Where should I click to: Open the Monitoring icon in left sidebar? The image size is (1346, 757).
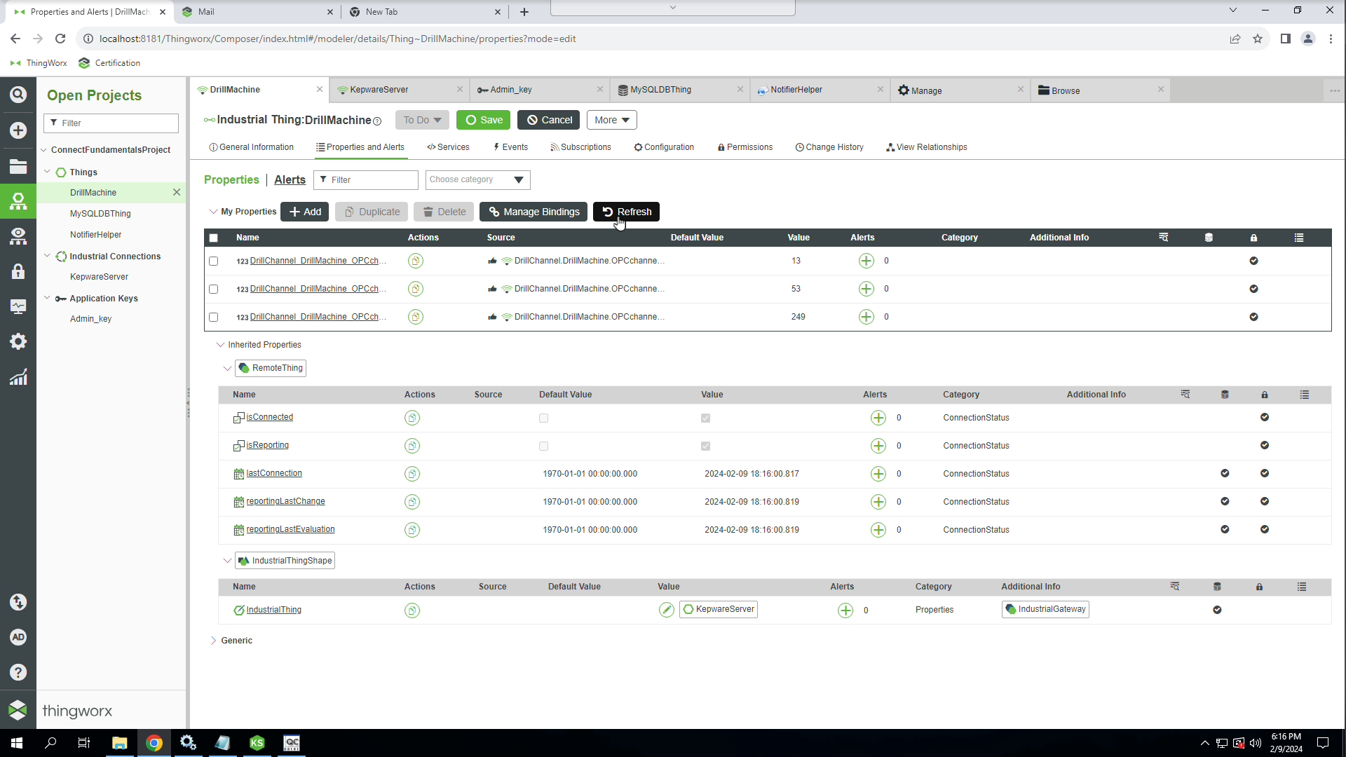[x=18, y=306]
